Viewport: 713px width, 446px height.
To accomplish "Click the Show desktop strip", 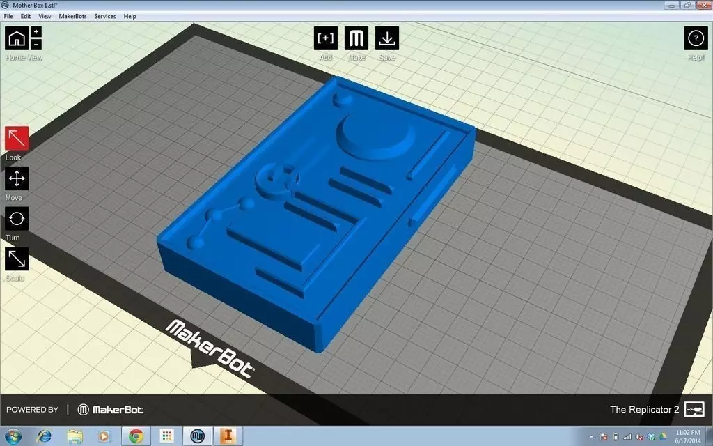I will (710, 436).
